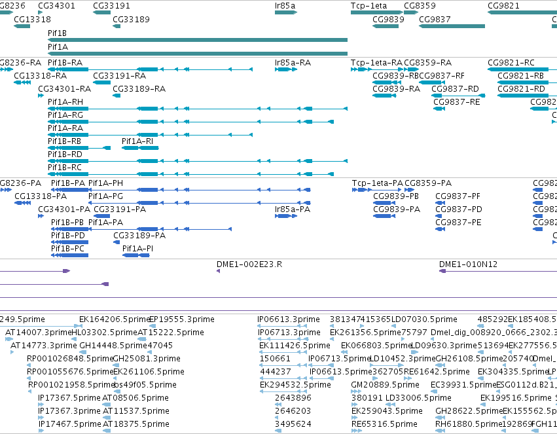Click the CG9837-PD protein label

pyautogui.click(x=459, y=209)
